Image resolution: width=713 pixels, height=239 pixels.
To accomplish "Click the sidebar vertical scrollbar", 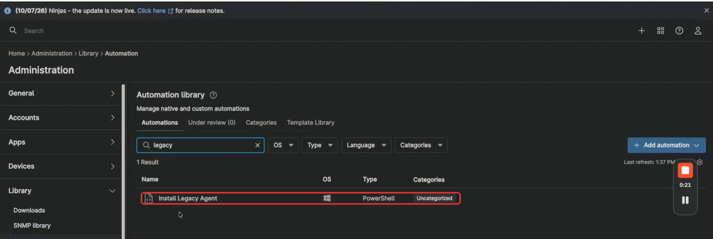I will click(124, 161).
